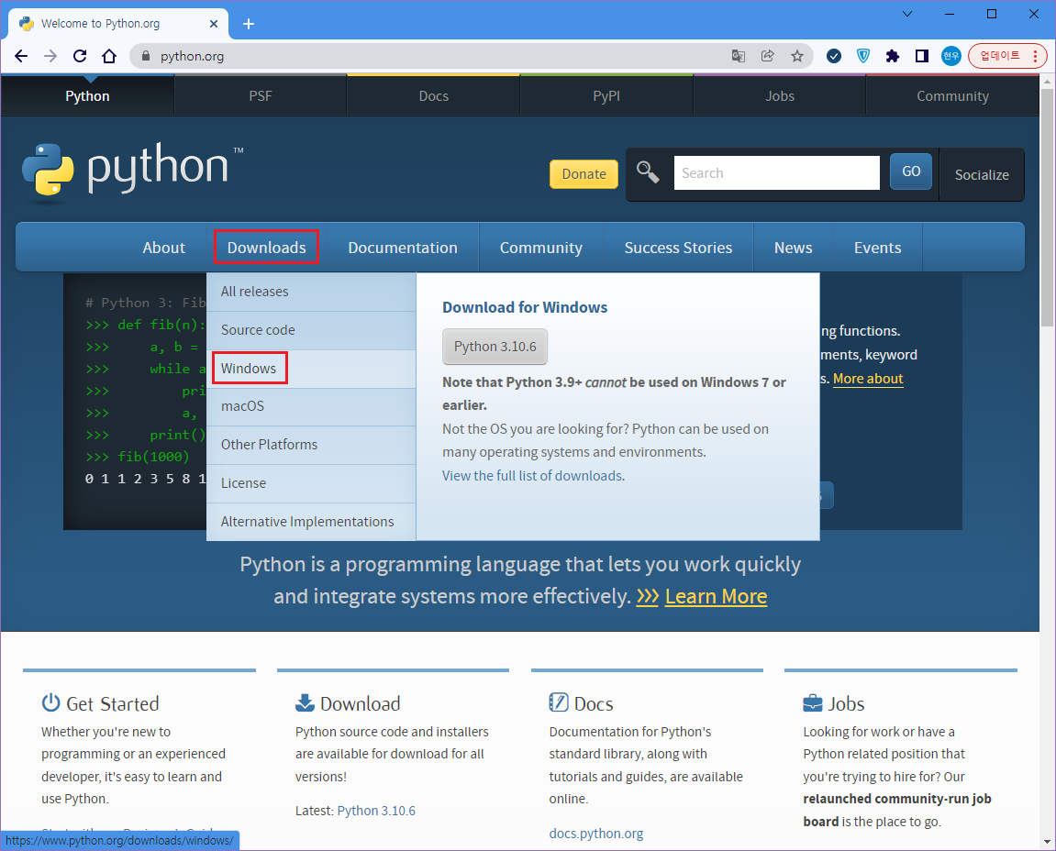Follow the More about link
The image size is (1056, 851).
point(868,379)
